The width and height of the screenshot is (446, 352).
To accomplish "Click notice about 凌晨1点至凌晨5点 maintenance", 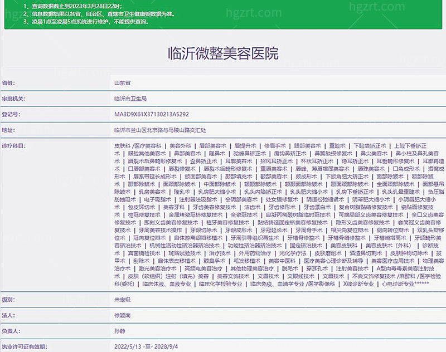I will point(86,22).
